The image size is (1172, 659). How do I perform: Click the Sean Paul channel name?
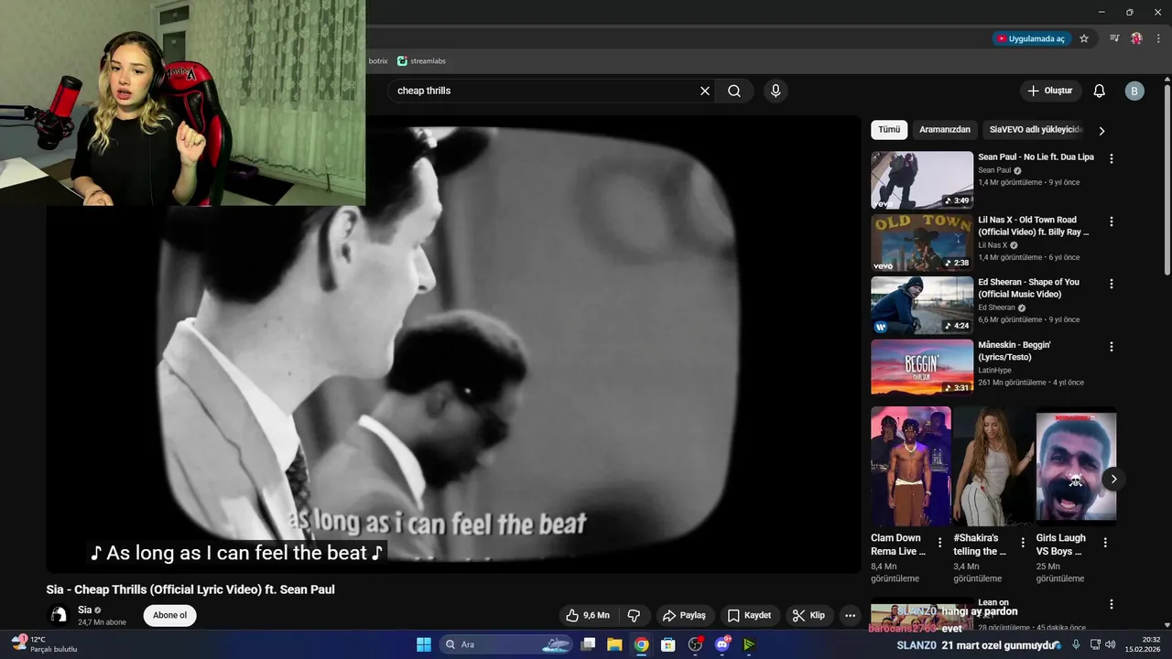[x=994, y=170]
